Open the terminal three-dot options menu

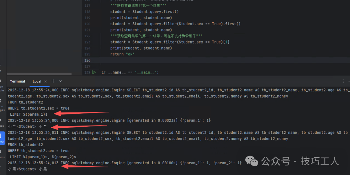343,81
